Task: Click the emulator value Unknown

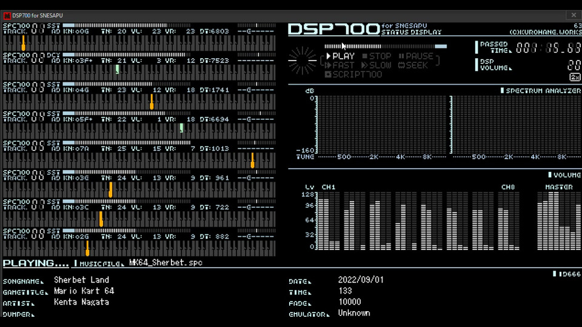Action: [354, 313]
